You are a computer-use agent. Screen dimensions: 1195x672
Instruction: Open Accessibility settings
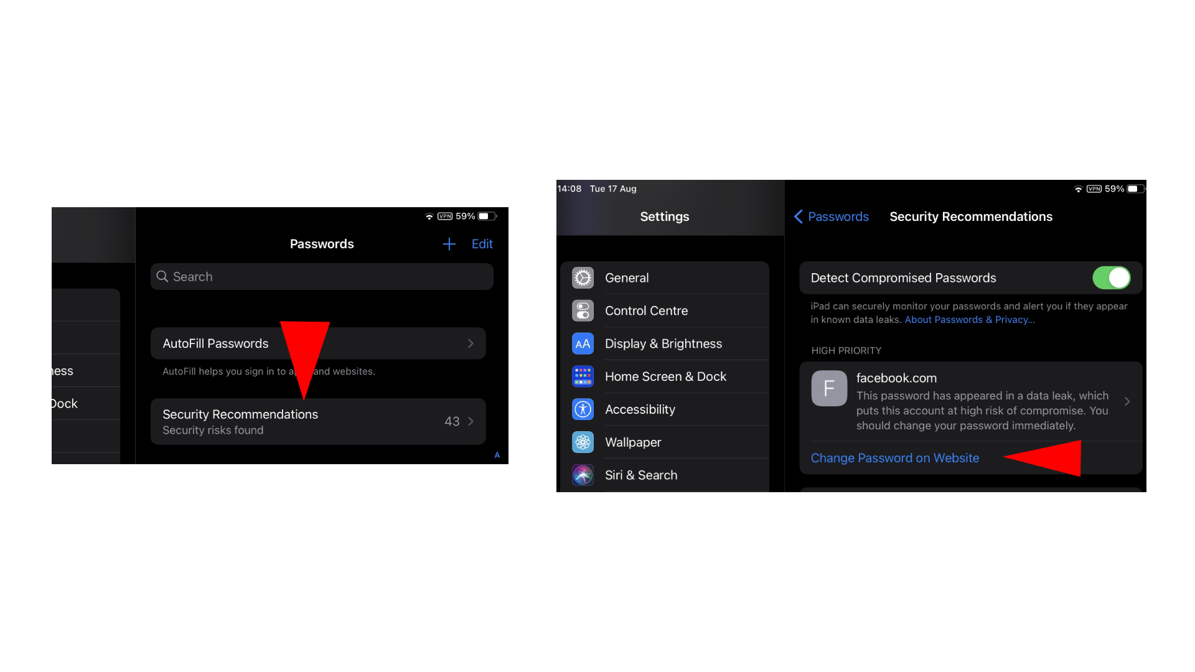(x=639, y=409)
